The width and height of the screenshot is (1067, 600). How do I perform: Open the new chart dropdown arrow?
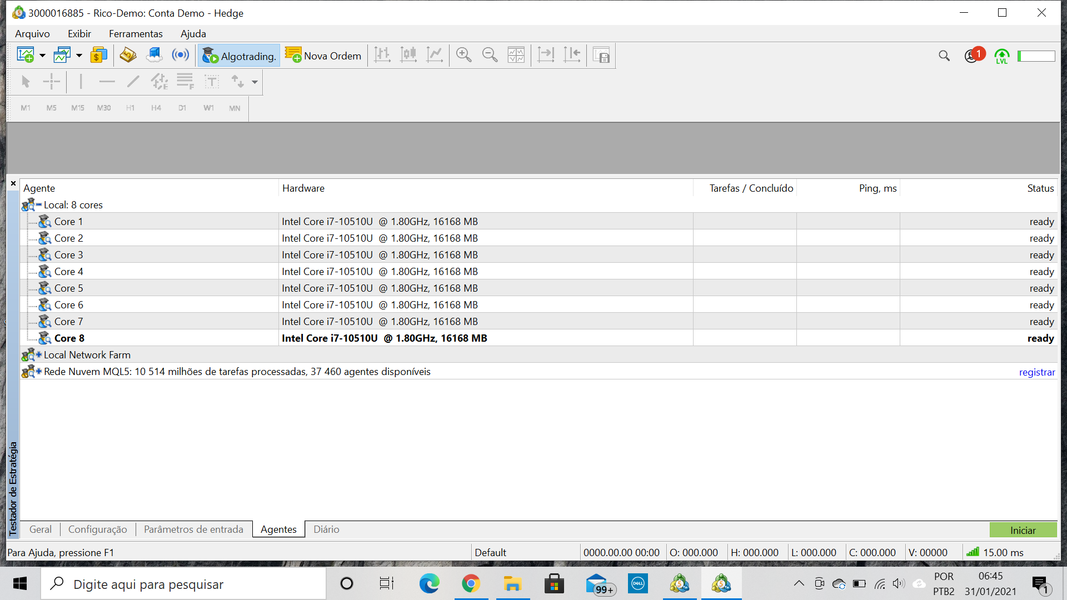tap(42, 56)
